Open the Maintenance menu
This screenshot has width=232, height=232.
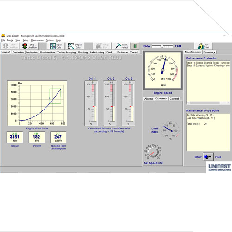(x=37, y=40)
